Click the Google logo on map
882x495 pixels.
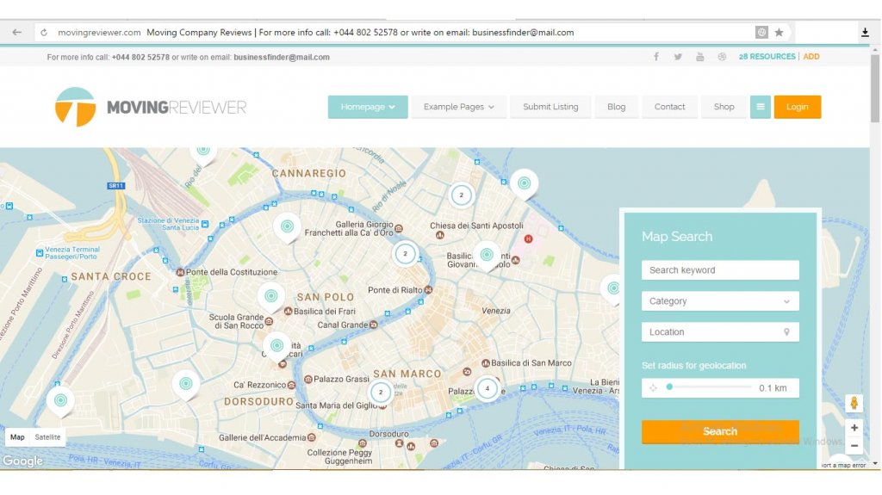pos(22,461)
